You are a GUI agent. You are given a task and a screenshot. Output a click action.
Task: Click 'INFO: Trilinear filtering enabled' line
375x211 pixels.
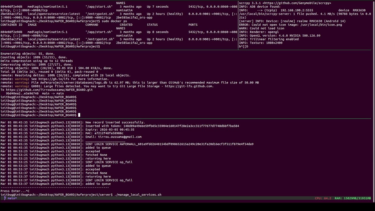pos(269,39)
